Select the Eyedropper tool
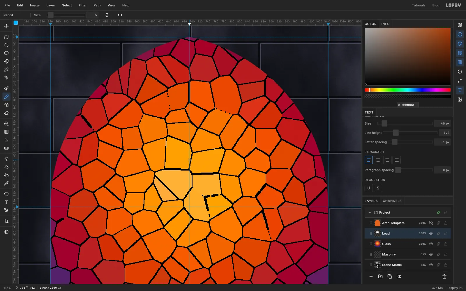Image resolution: width=466 pixels, height=291 pixels. point(6,183)
